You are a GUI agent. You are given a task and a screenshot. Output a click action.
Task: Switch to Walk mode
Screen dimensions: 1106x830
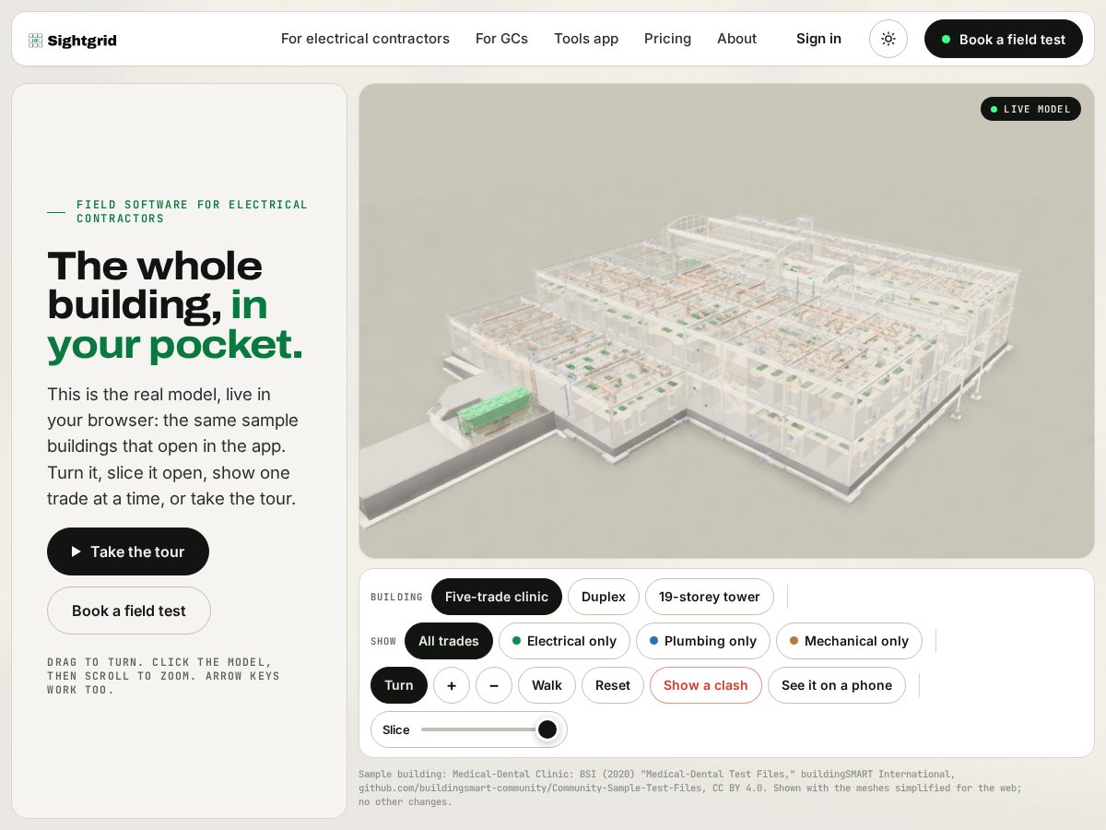tap(547, 685)
